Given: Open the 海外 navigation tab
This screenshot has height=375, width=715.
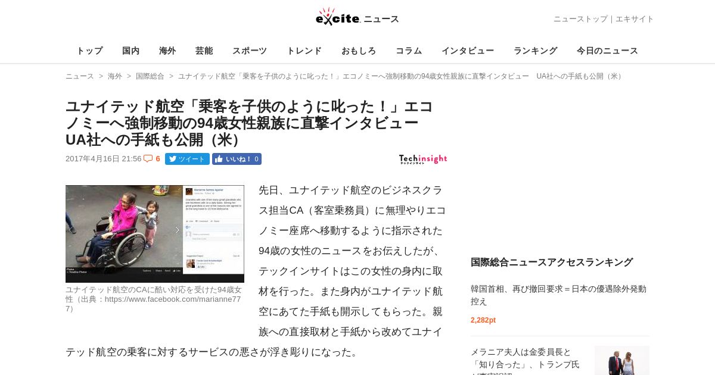Looking at the screenshot, I should coord(167,51).
